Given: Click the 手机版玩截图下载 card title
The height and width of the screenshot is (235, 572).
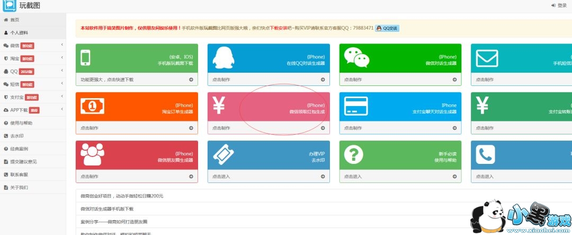Looking at the screenshot, I should pyautogui.click(x=175, y=63).
